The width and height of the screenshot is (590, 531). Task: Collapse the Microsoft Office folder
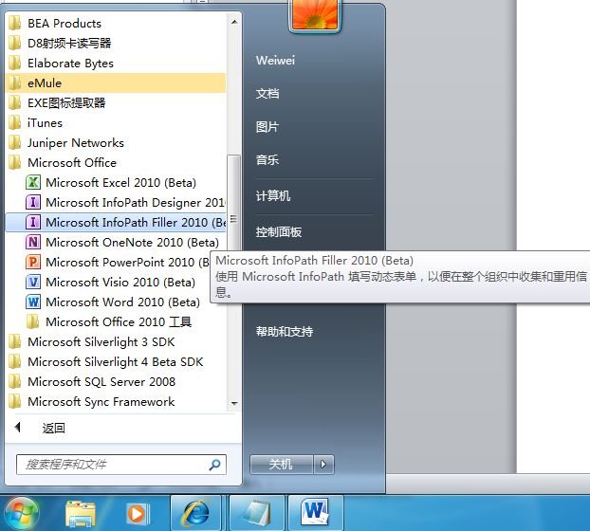pos(116,163)
